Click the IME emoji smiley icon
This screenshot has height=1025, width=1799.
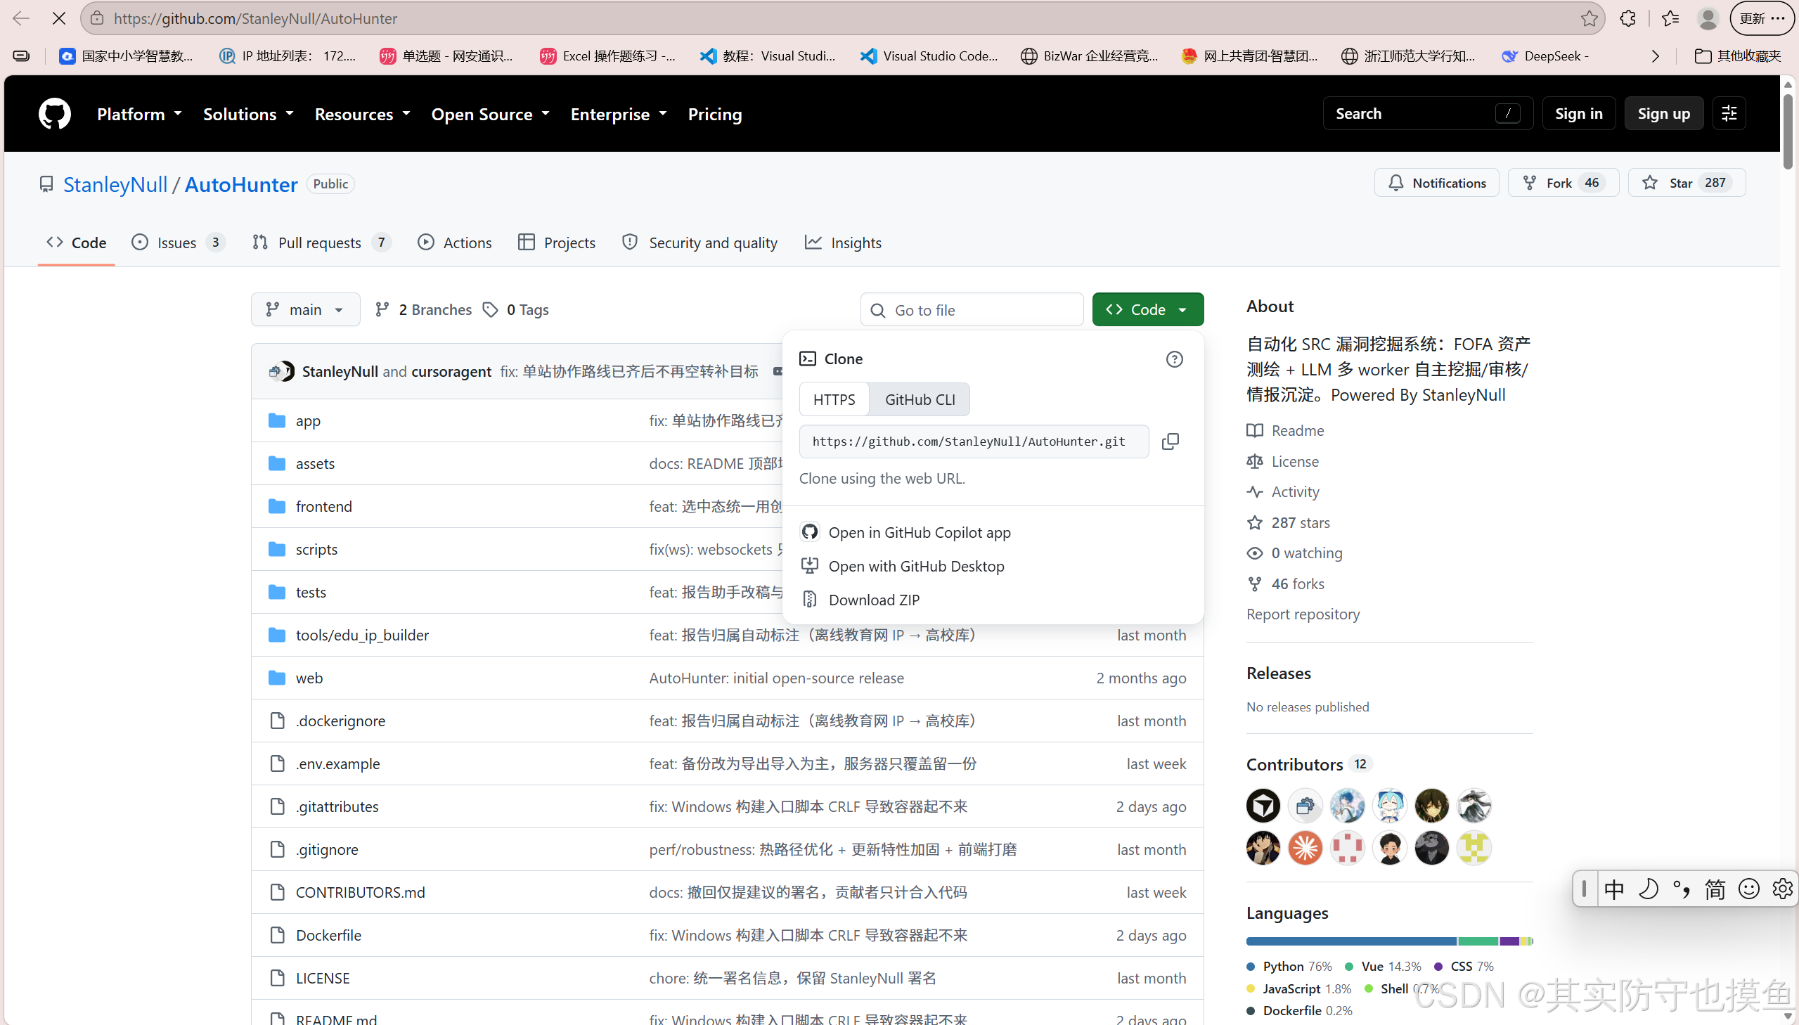(1748, 889)
